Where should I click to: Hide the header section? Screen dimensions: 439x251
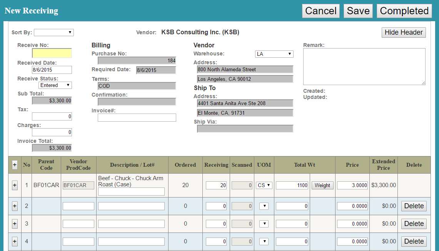(404, 32)
